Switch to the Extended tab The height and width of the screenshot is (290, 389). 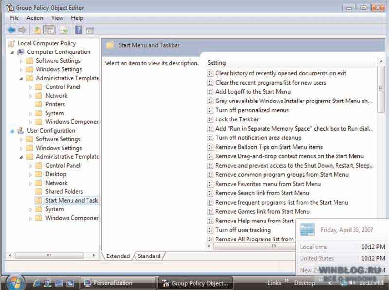coord(118,256)
